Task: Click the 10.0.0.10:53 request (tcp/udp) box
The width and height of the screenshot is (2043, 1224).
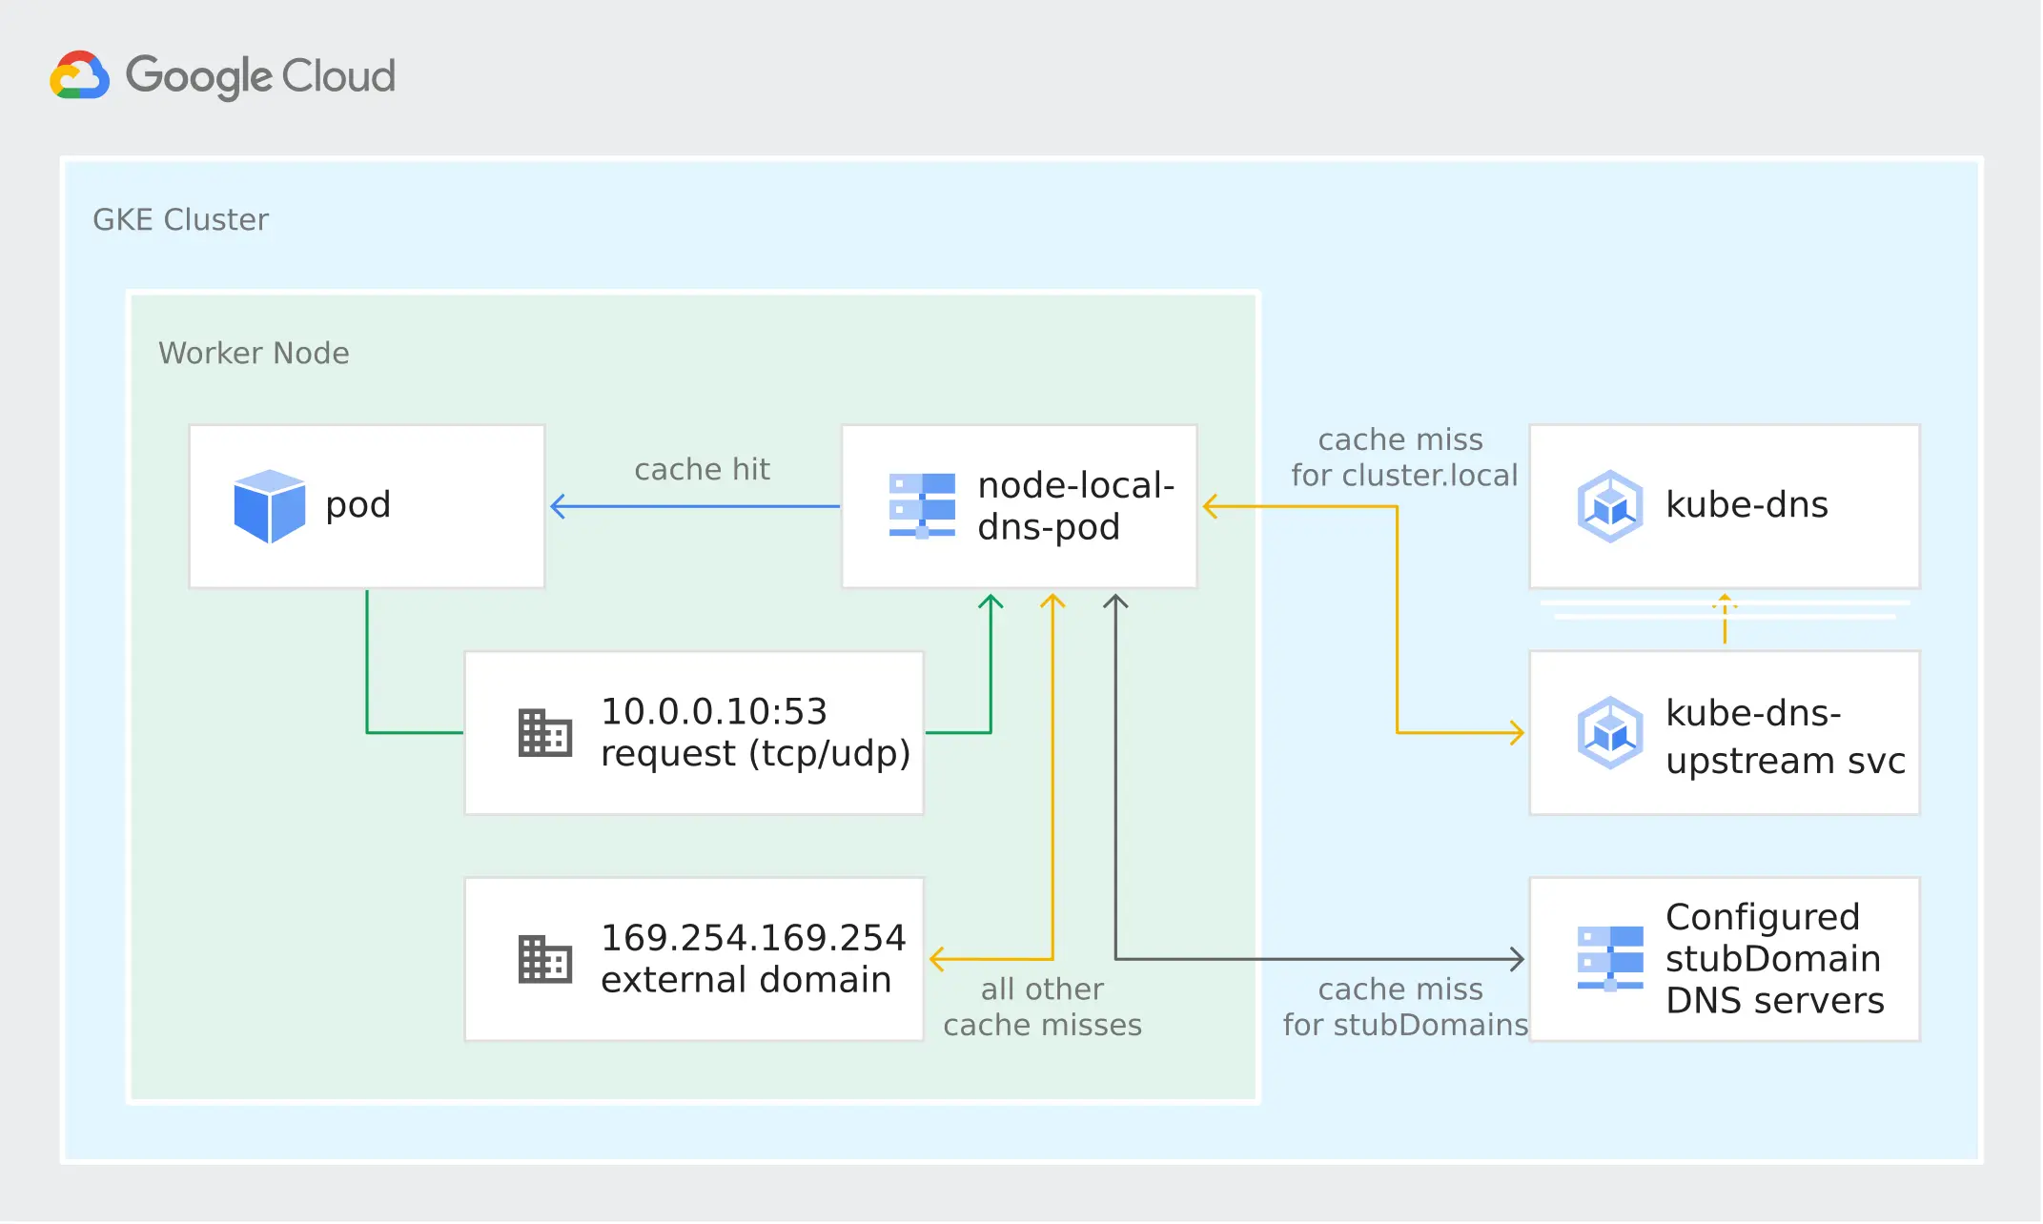Action: tap(694, 733)
